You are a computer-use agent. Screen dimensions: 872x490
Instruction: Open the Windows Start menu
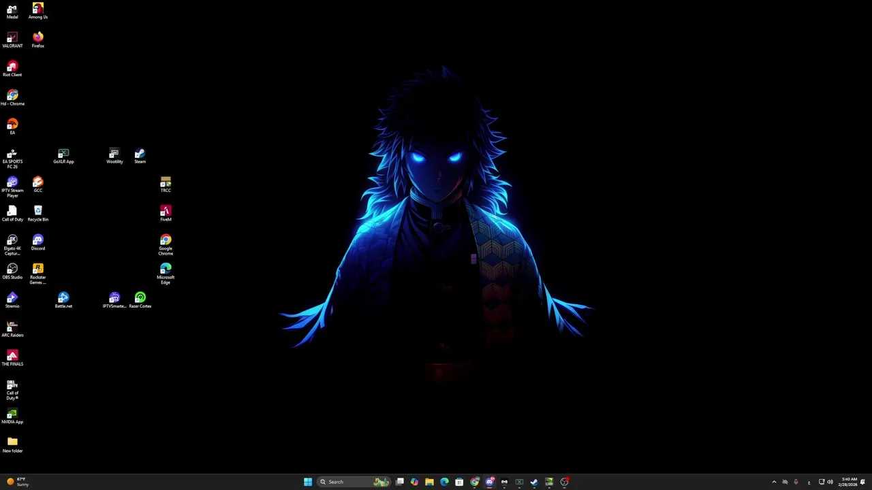[x=308, y=482]
